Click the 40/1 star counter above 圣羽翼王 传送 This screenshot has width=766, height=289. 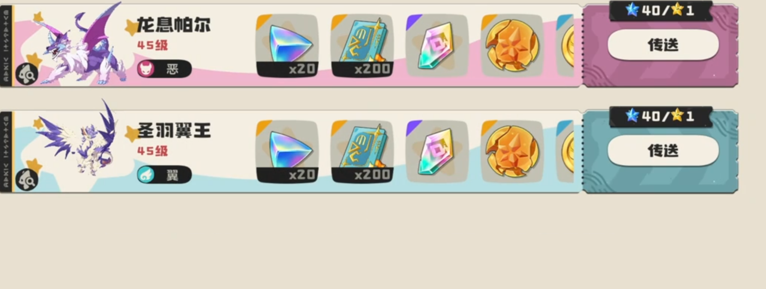point(661,116)
